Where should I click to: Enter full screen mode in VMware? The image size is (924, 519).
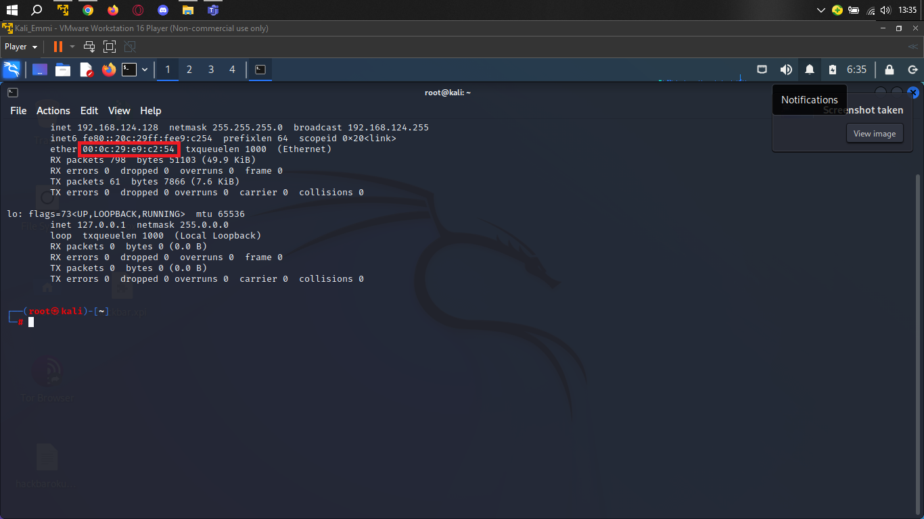110,47
